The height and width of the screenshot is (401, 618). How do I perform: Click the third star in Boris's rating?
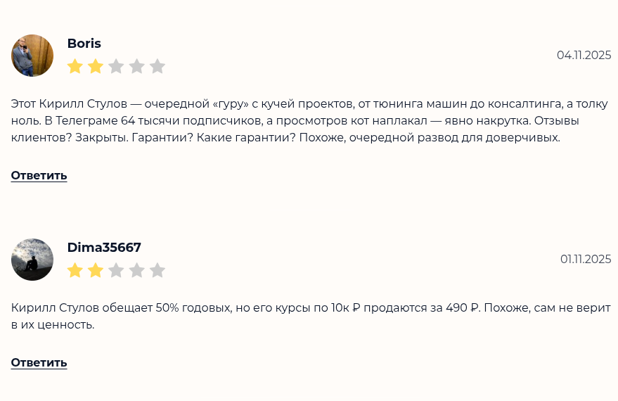(x=116, y=67)
